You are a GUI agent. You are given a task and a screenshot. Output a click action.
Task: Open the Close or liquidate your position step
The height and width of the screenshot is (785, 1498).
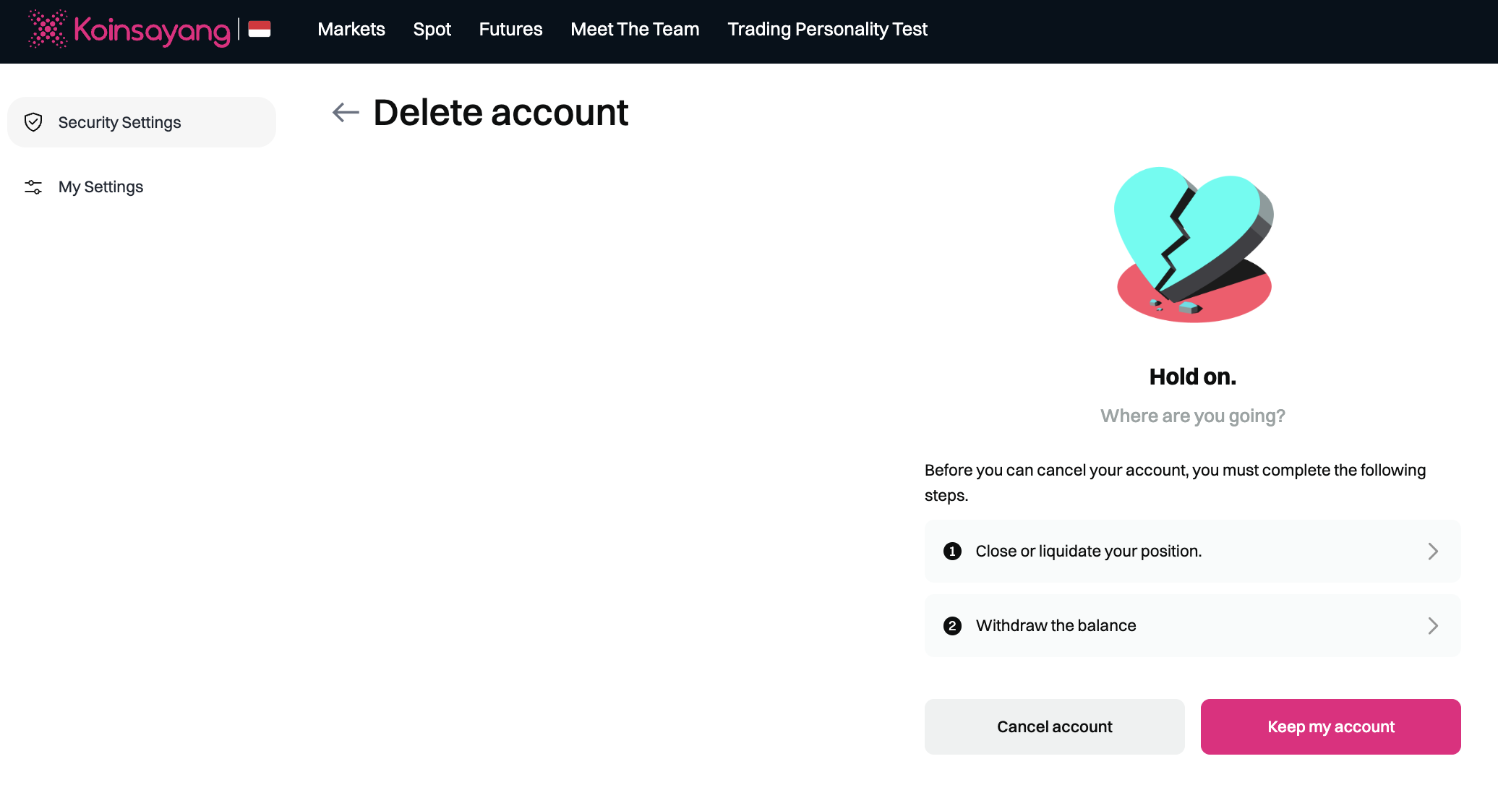click(x=1088, y=552)
